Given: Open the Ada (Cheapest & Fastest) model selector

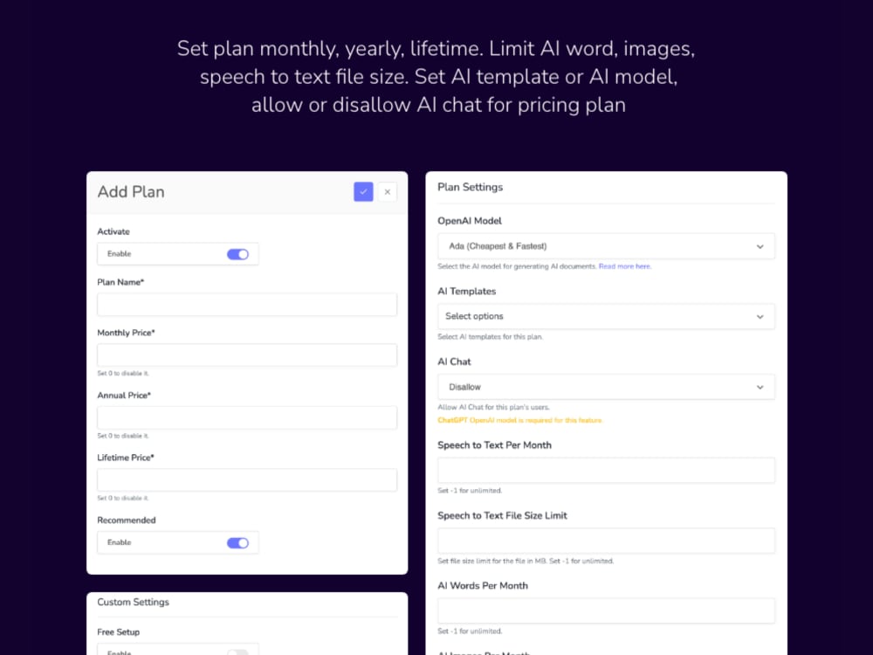Looking at the screenshot, I should (606, 246).
